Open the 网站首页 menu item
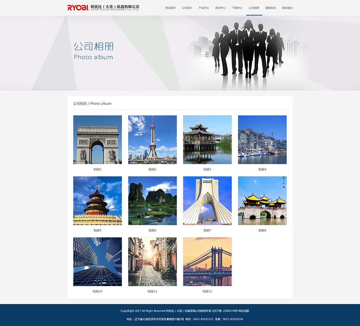This screenshot has width=360, height=326. pos(170,8)
